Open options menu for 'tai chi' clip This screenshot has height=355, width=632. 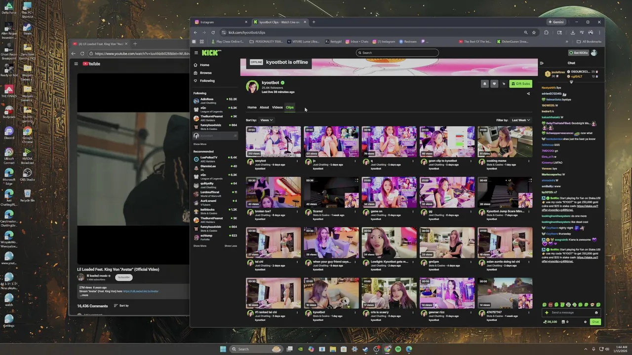tap(297, 262)
